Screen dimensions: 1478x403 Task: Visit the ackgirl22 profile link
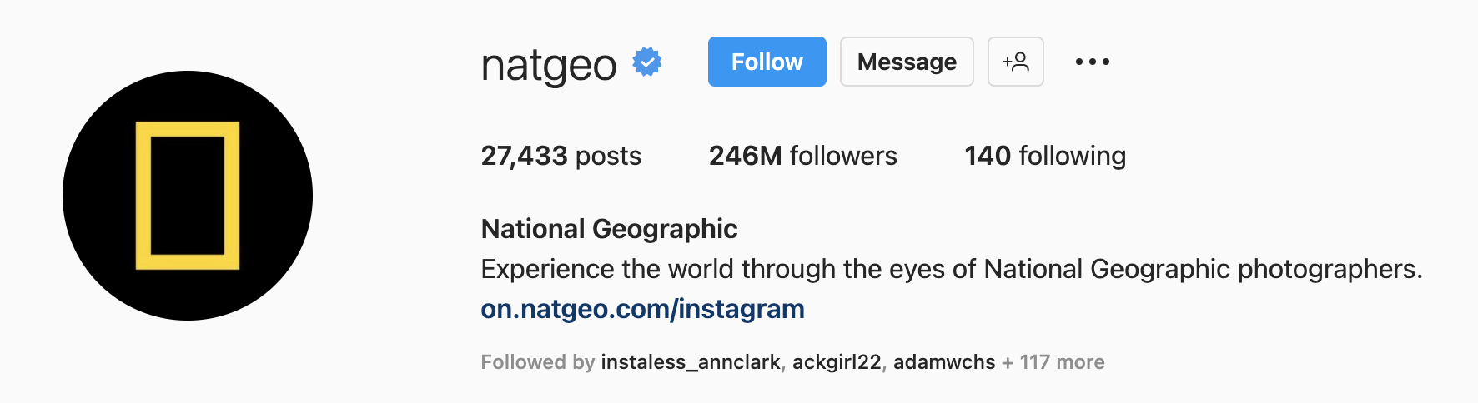tap(836, 362)
